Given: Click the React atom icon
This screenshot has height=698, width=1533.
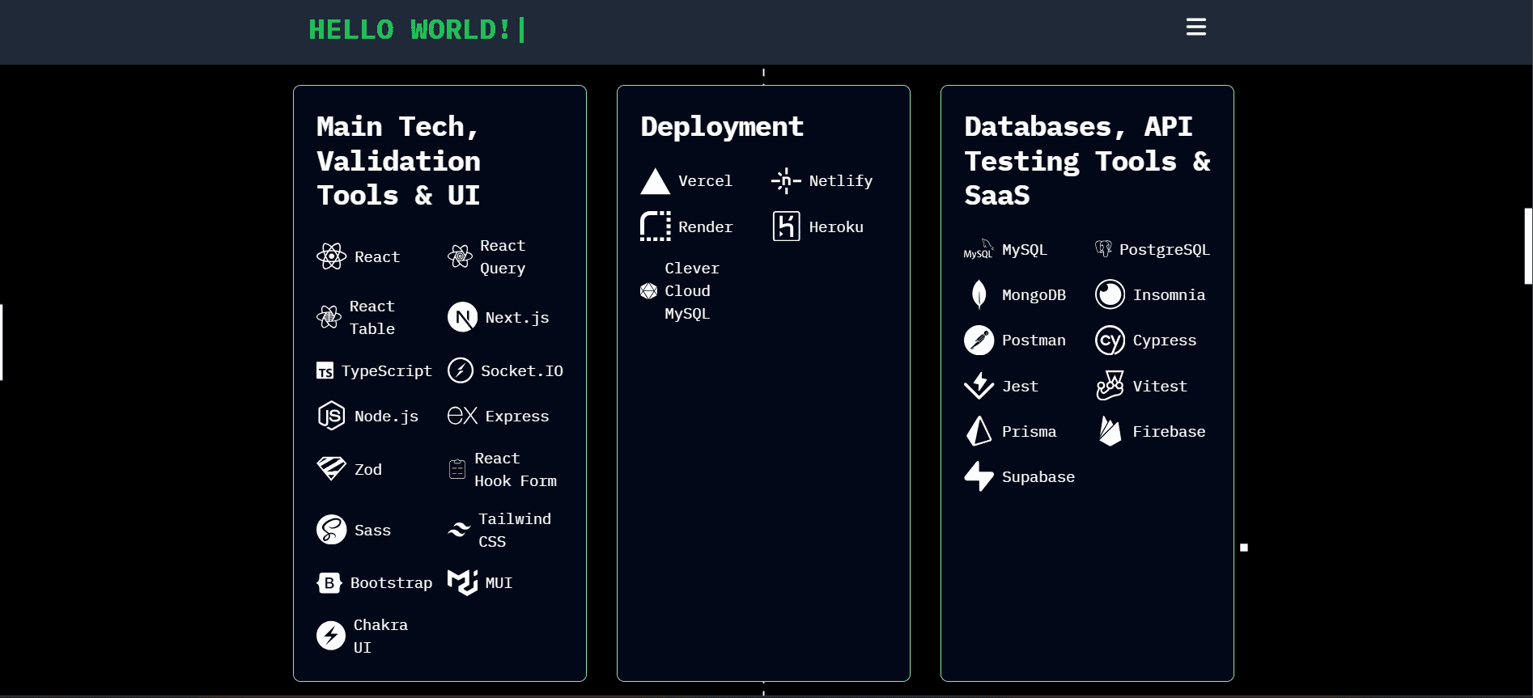Looking at the screenshot, I should click(x=331, y=256).
